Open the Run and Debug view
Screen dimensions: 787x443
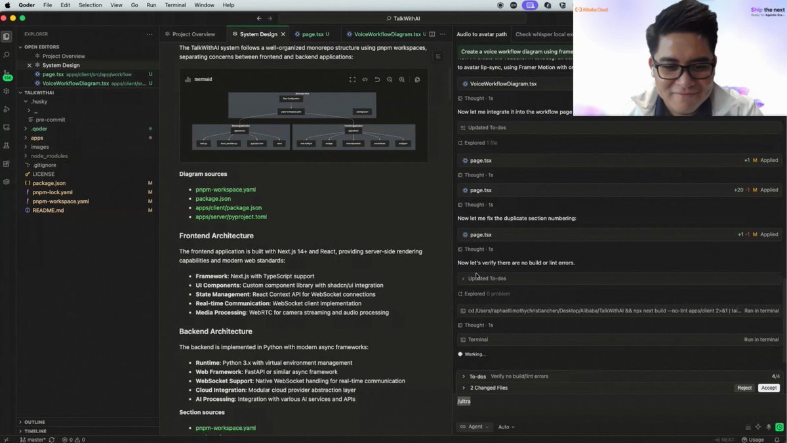point(7,109)
